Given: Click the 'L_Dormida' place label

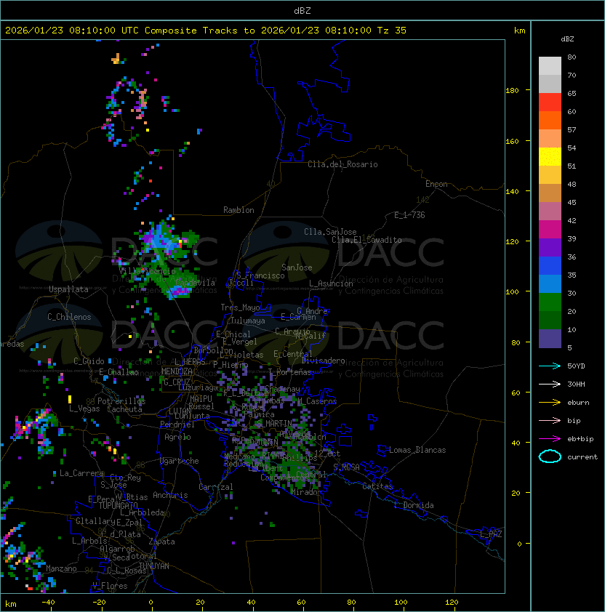Looking at the screenshot, I should [x=414, y=505].
